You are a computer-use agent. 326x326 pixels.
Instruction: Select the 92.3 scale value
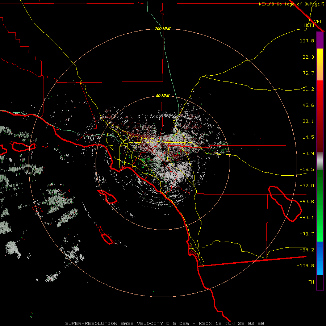click(308, 57)
